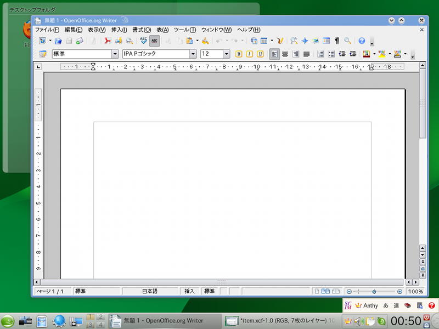Click the zoom slider in the status bar

tap(374, 292)
